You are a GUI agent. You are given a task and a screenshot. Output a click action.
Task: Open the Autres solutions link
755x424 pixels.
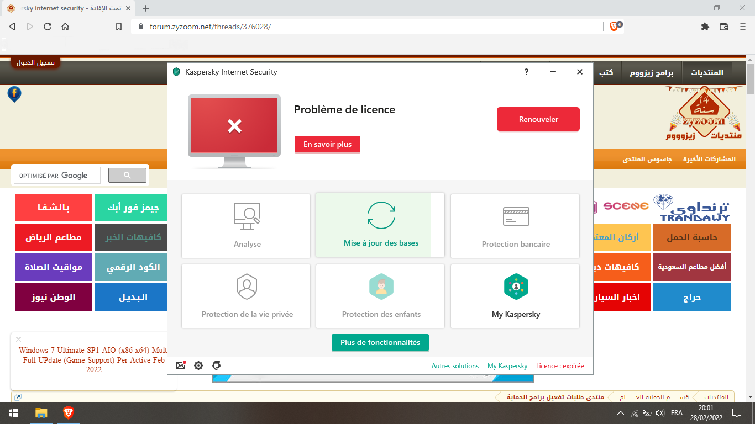coord(455,366)
